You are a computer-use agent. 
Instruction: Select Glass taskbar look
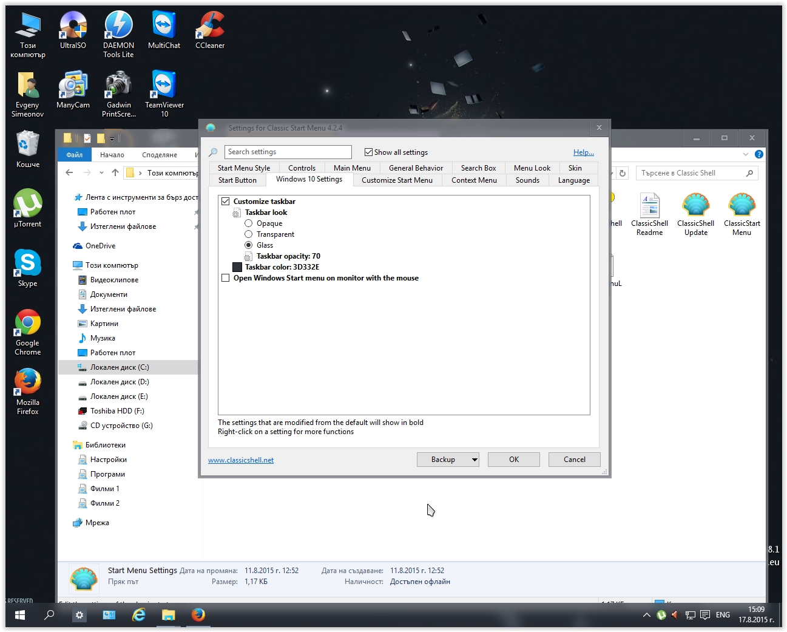pos(248,245)
